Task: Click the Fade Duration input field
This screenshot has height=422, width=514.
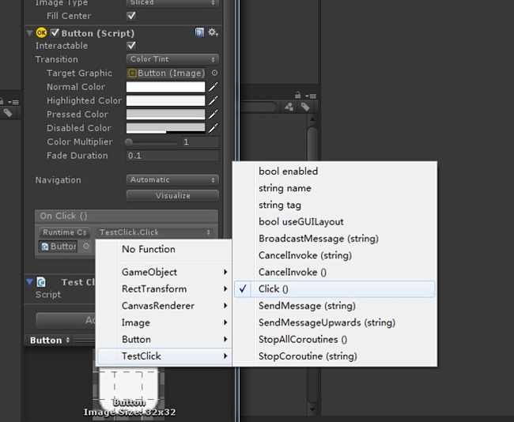Action: click(x=172, y=156)
